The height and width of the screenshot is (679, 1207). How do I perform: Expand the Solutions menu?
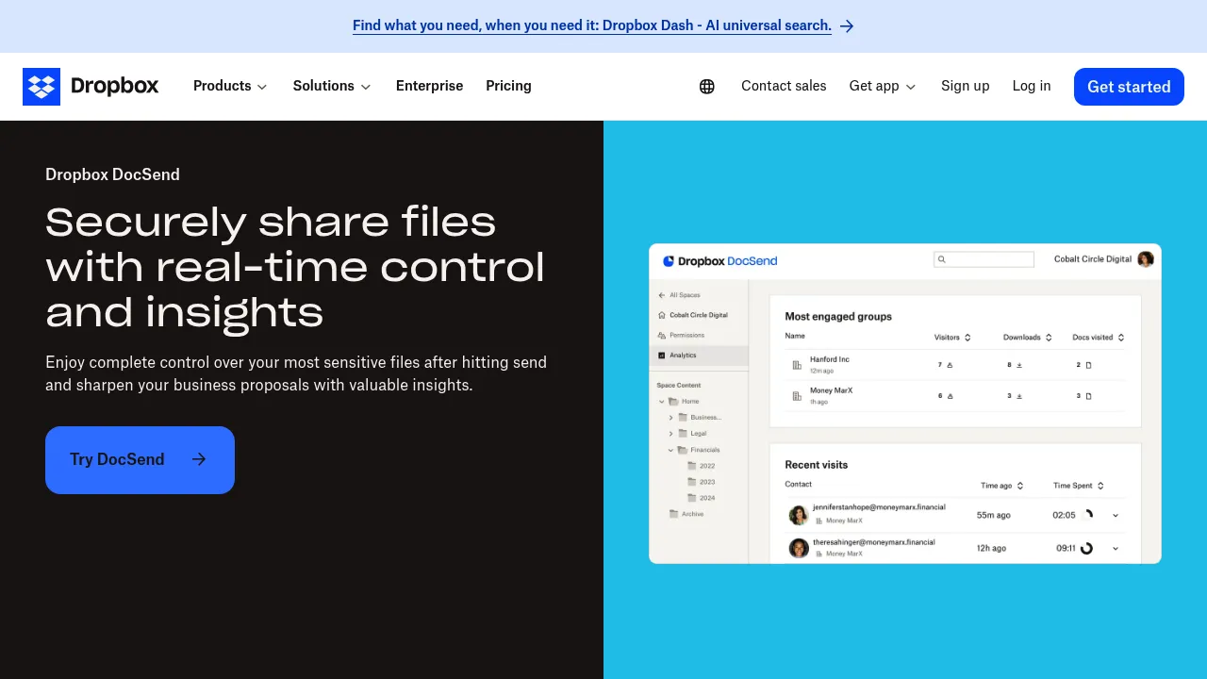click(x=332, y=86)
